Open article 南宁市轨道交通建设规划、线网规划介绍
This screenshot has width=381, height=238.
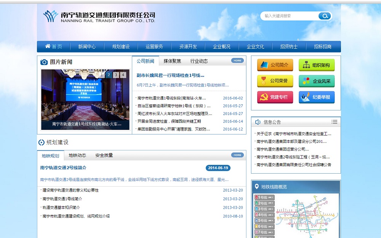(76, 216)
